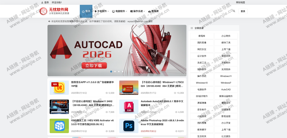This screenshot has height=138, width=287.
Task: Open 手机软件 in the category sidebar
Action: pyautogui.click(x=226, y=63)
